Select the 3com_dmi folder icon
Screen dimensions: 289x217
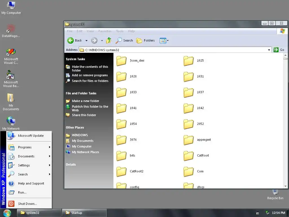pos(121,61)
